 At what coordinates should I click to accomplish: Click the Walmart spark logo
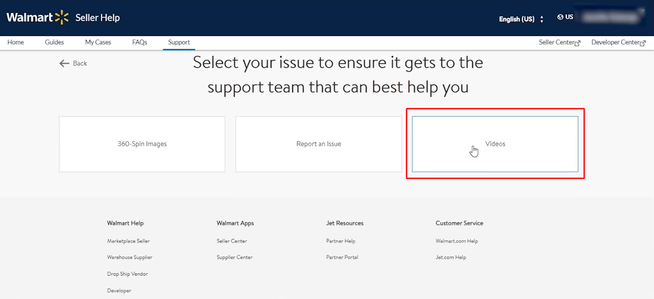(x=62, y=17)
